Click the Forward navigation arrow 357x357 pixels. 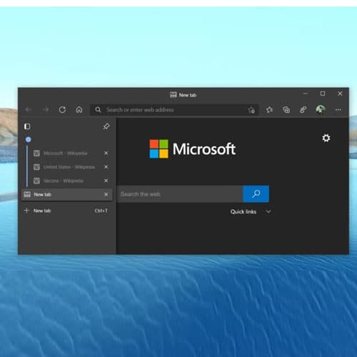click(x=46, y=110)
